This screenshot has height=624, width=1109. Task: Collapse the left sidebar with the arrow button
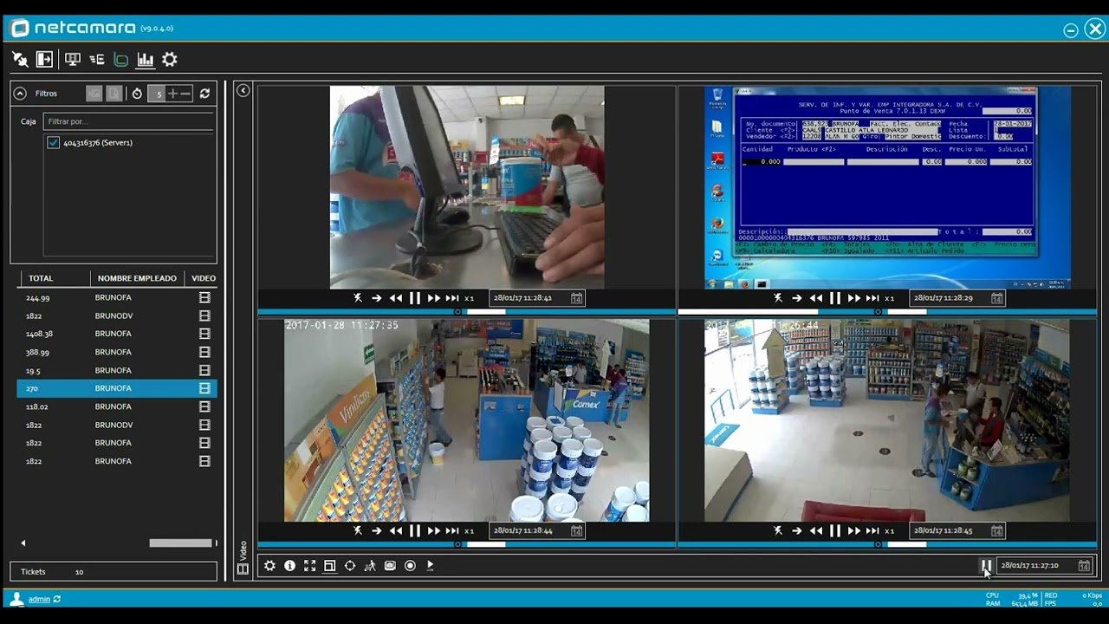[x=243, y=90]
